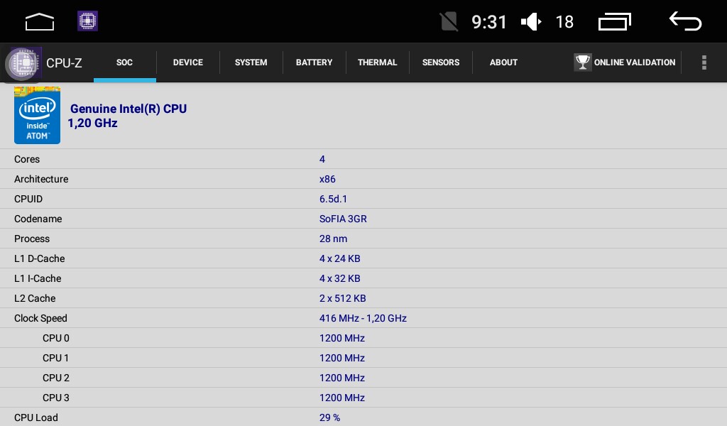Select the CPU 2 row label
727x426 pixels.
(55, 378)
